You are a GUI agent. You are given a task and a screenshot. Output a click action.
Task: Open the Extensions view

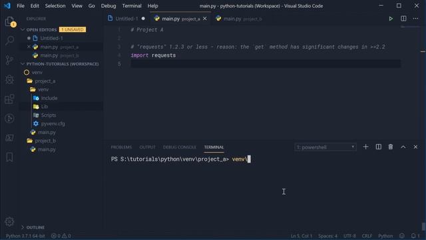pos(9,99)
